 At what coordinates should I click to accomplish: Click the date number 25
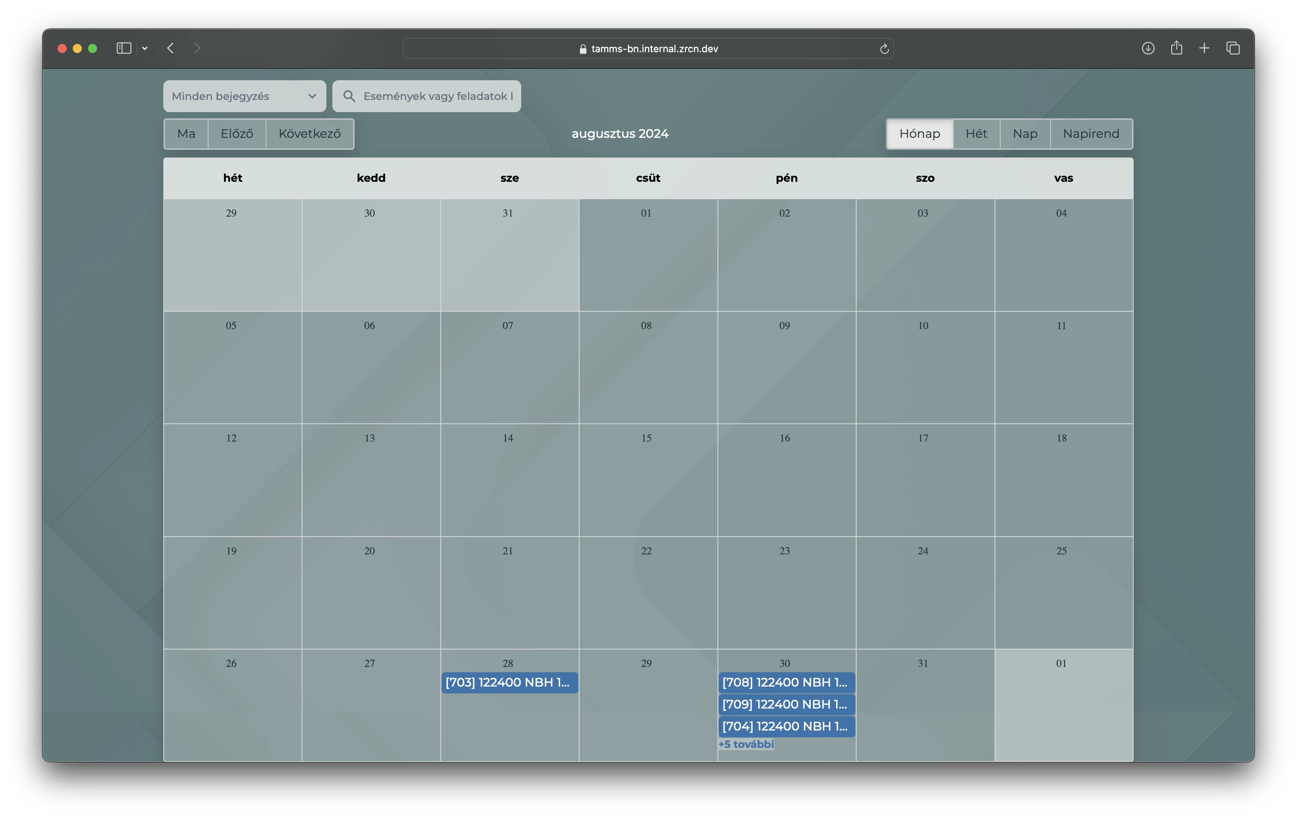point(1062,551)
